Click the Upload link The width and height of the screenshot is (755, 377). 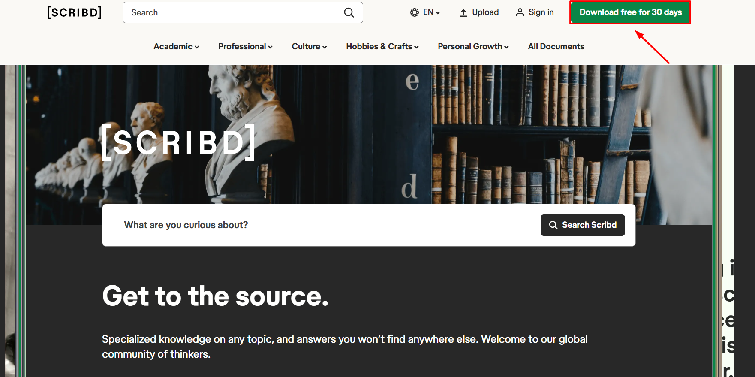(x=479, y=12)
